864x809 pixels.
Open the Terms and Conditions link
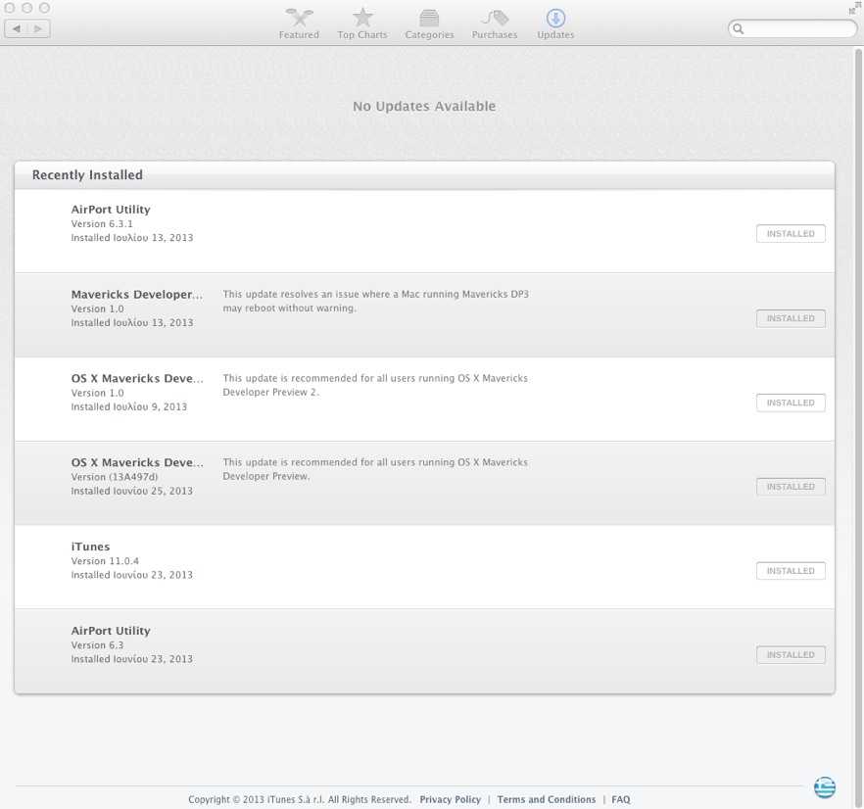pyautogui.click(x=546, y=799)
